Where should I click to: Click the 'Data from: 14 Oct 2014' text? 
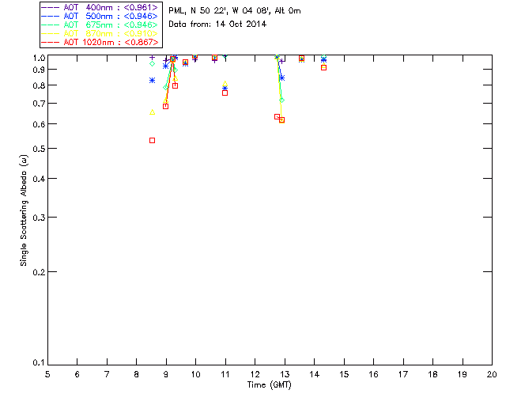pyautogui.click(x=217, y=24)
